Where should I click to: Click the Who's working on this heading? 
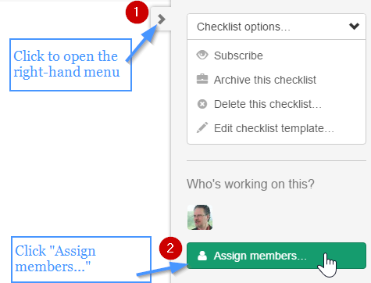pos(251,184)
